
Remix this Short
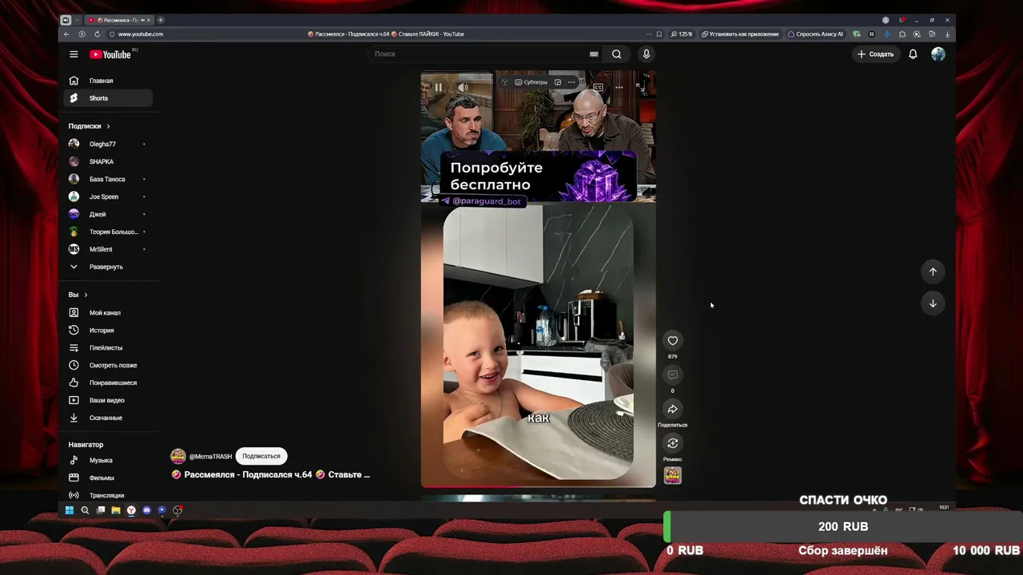673,443
